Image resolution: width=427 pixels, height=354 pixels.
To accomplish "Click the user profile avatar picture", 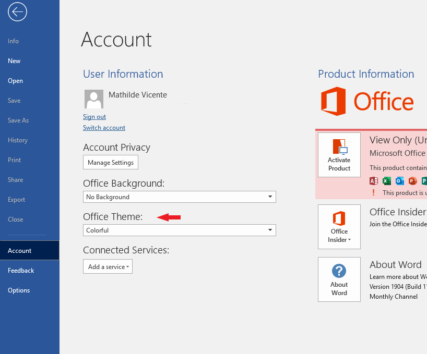I will pos(93,99).
